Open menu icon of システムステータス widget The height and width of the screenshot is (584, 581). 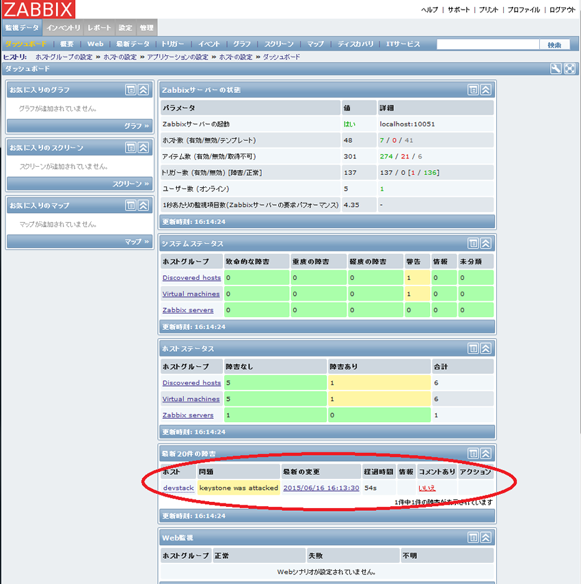pos(473,244)
